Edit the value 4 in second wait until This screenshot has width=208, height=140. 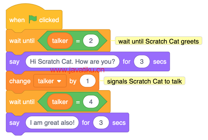coord(91,102)
